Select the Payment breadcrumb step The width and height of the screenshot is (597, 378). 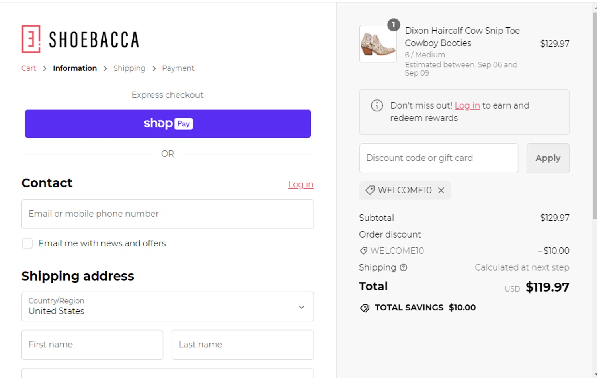point(178,68)
